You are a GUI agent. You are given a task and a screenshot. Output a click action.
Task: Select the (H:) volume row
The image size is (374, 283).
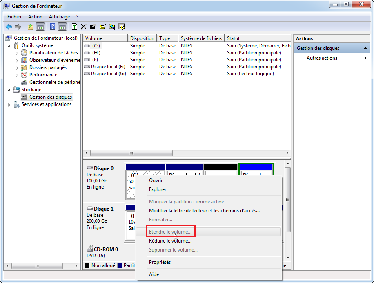187,52
